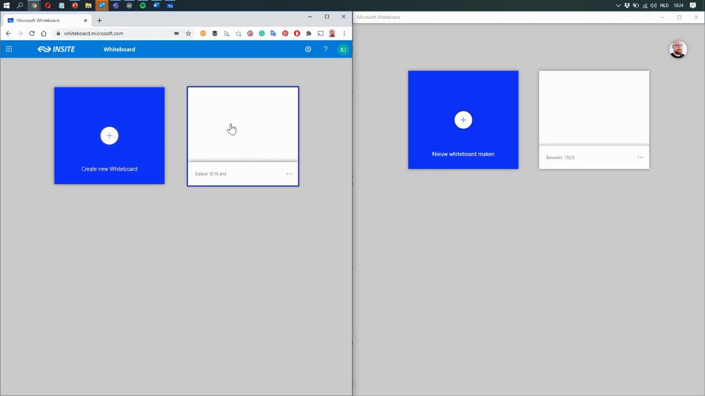
Task: Open options menu on 10:19 AM whiteboard
Action: [289, 174]
